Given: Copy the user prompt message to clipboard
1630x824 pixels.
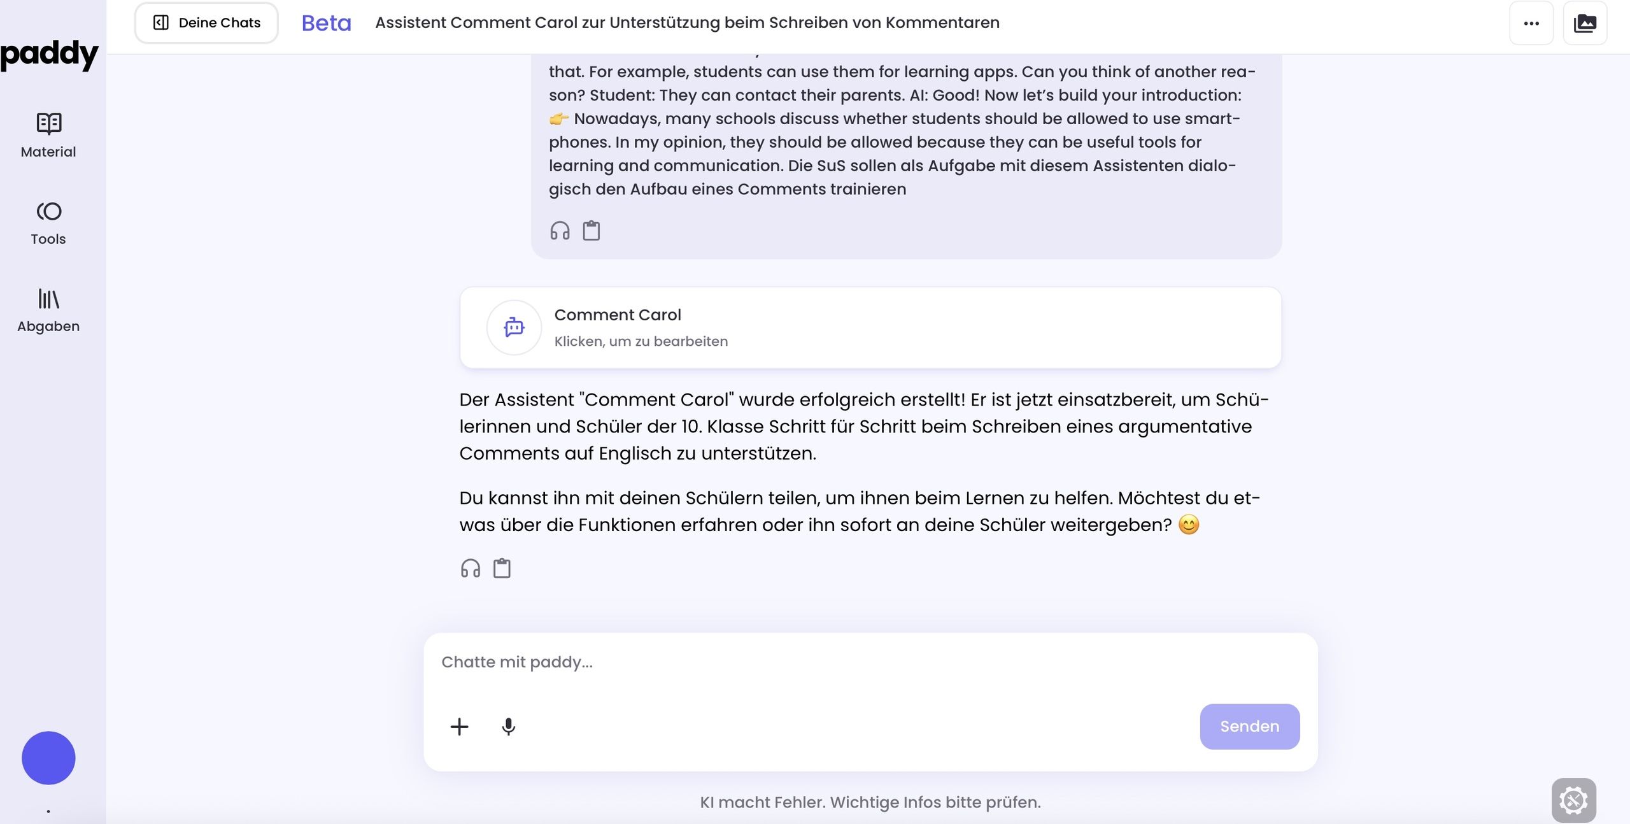Looking at the screenshot, I should 592,231.
